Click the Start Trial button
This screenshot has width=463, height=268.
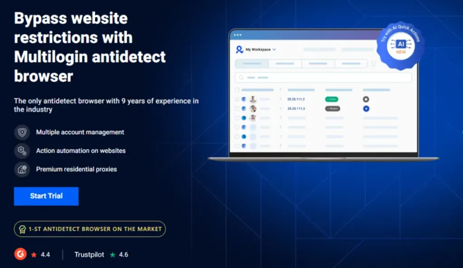pos(46,196)
